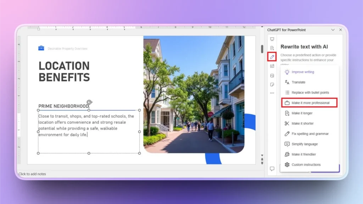
Task: Select the Rewrite text pencil icon
Action: (272, 57)
